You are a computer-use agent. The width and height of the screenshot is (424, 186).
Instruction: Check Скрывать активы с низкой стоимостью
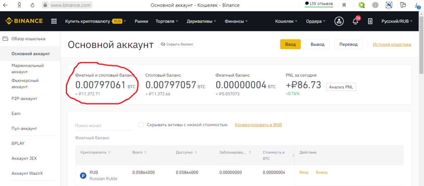pos(141,124)
